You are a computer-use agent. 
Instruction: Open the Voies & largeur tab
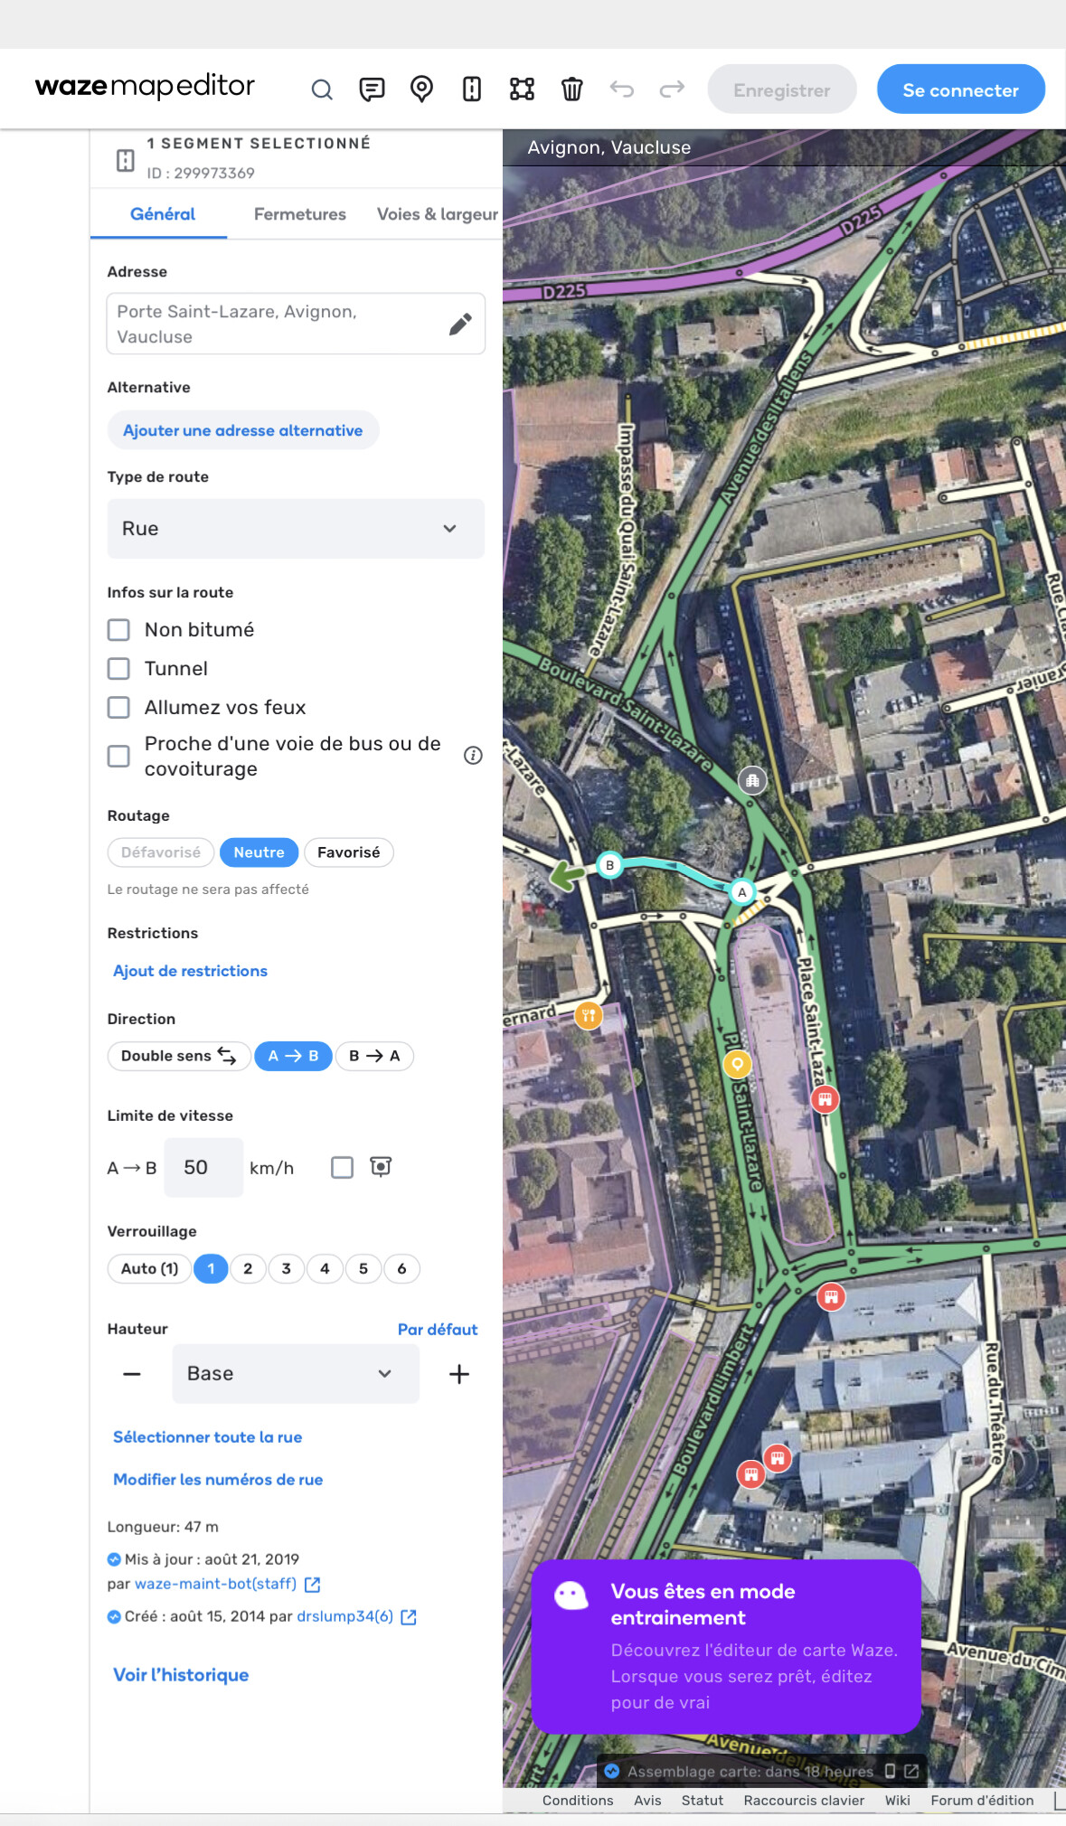tap(437, 214)
